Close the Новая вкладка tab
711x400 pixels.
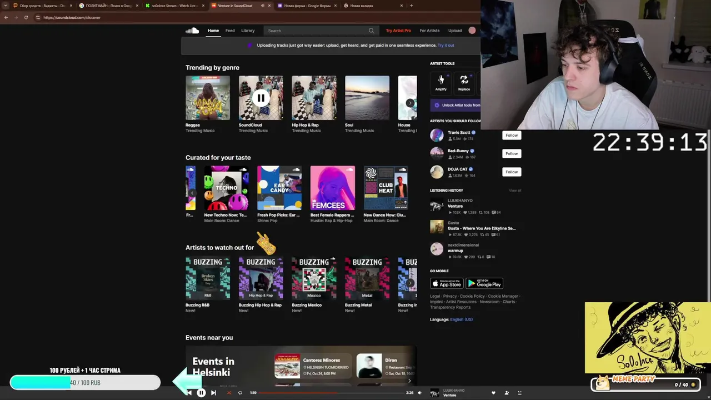click(x=402, y=6)
